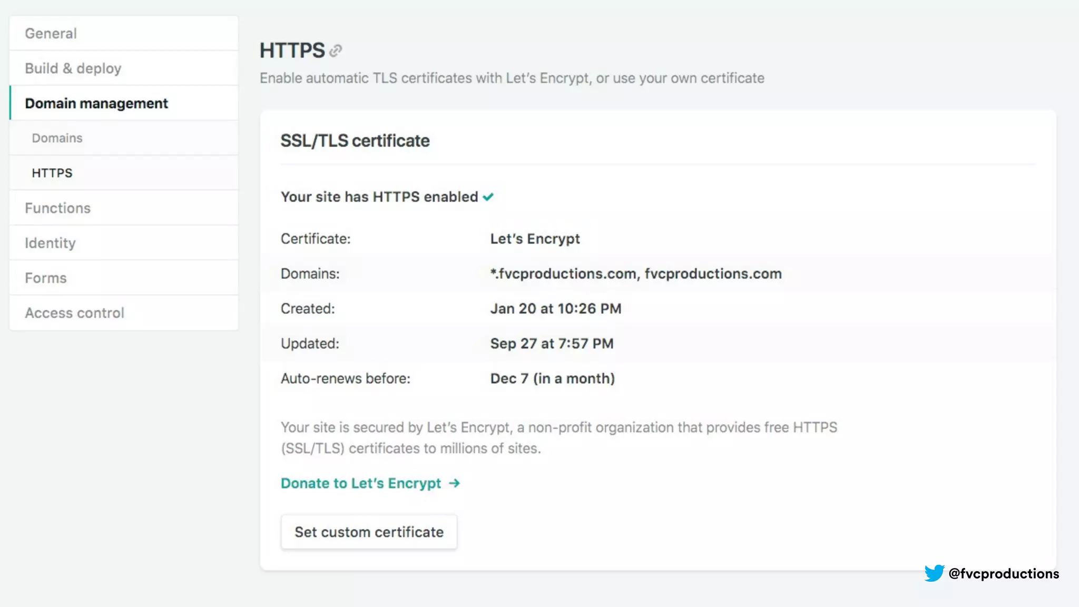
Task: Click the anchor link icon beside HTTPS heading
Action: click(x=336, y=51)
